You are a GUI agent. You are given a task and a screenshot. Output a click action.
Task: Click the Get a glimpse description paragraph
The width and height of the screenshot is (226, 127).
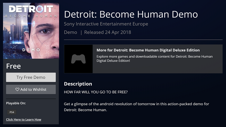(x=136, y=107)
